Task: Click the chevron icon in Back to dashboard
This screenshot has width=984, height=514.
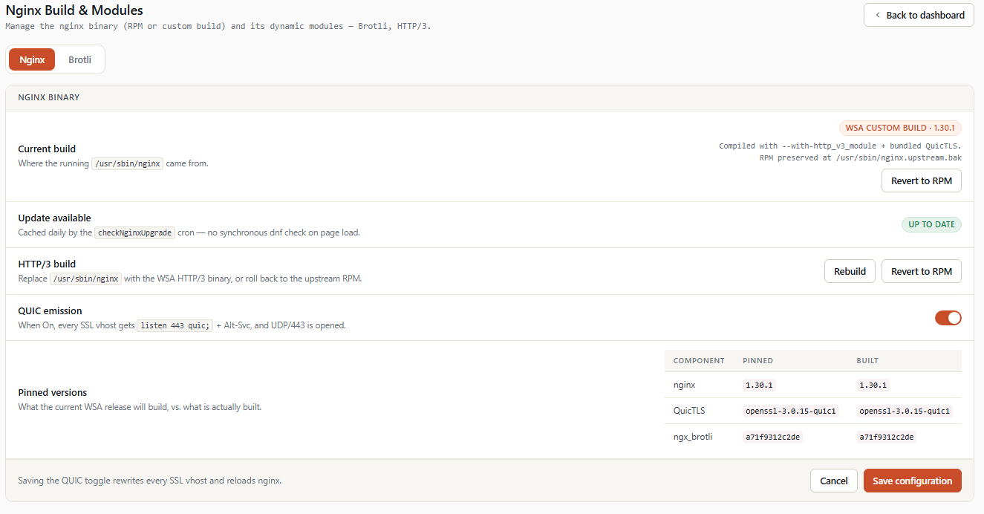Action: (x=877, y=15)
